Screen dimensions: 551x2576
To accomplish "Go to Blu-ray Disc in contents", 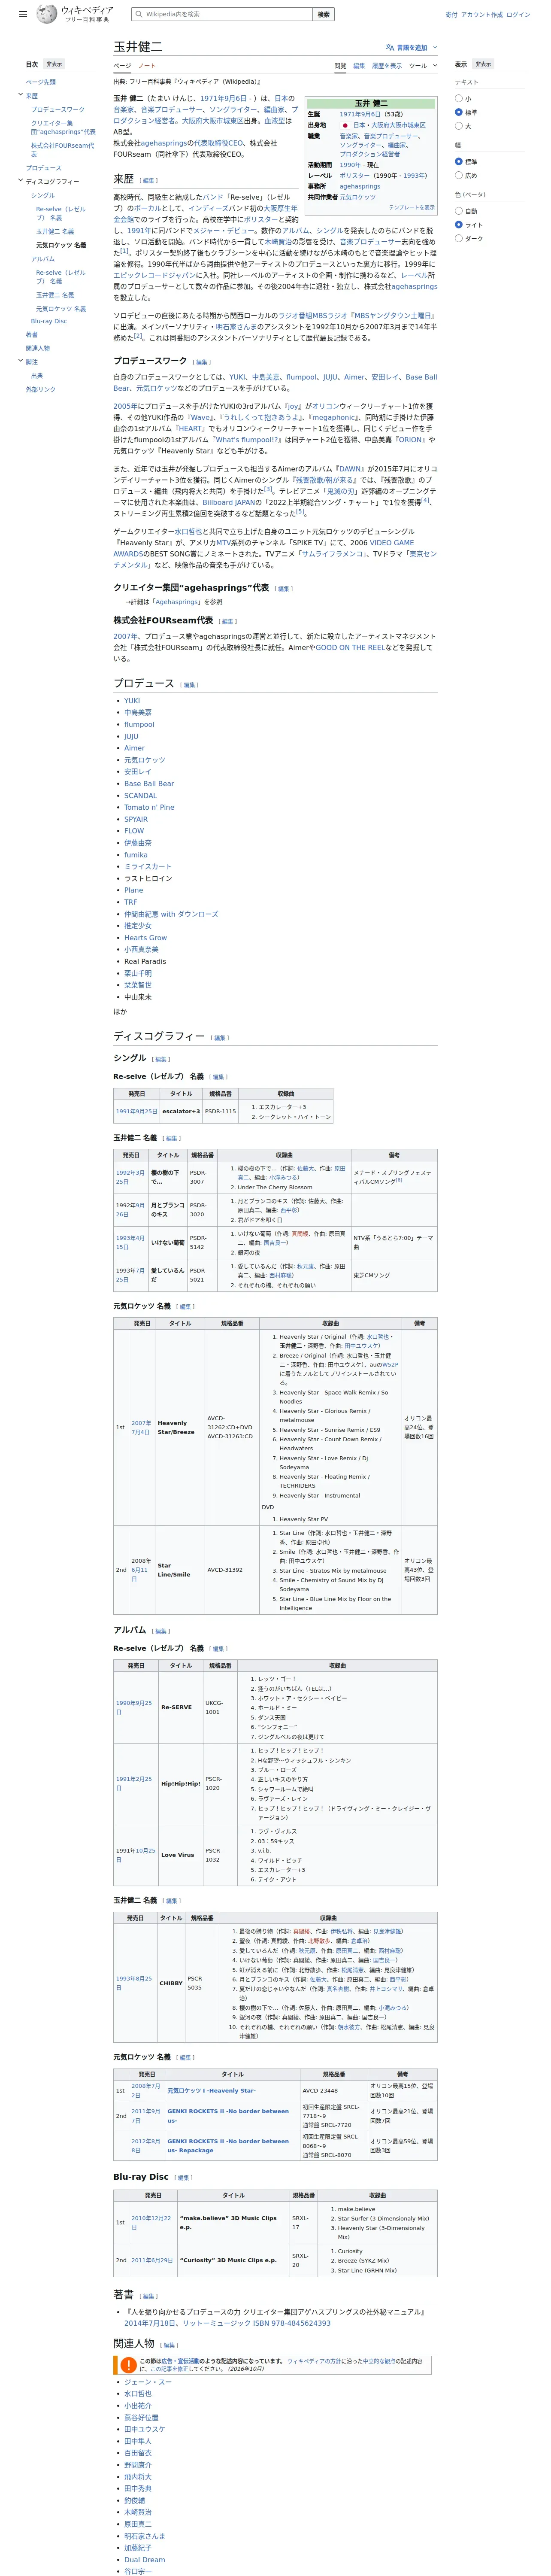I will coord(49,322).
